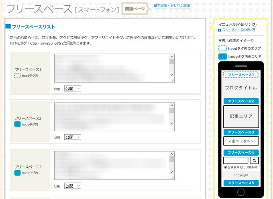This screenshot has height=199, width=273.
Task: Click the マニュアル(外部リンク) text
Action: (237, 25)
